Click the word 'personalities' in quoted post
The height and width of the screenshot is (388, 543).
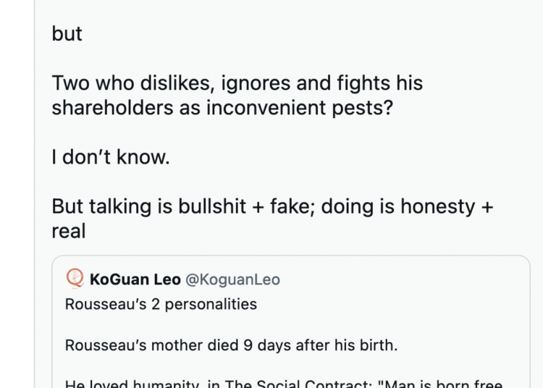(211, 305)
